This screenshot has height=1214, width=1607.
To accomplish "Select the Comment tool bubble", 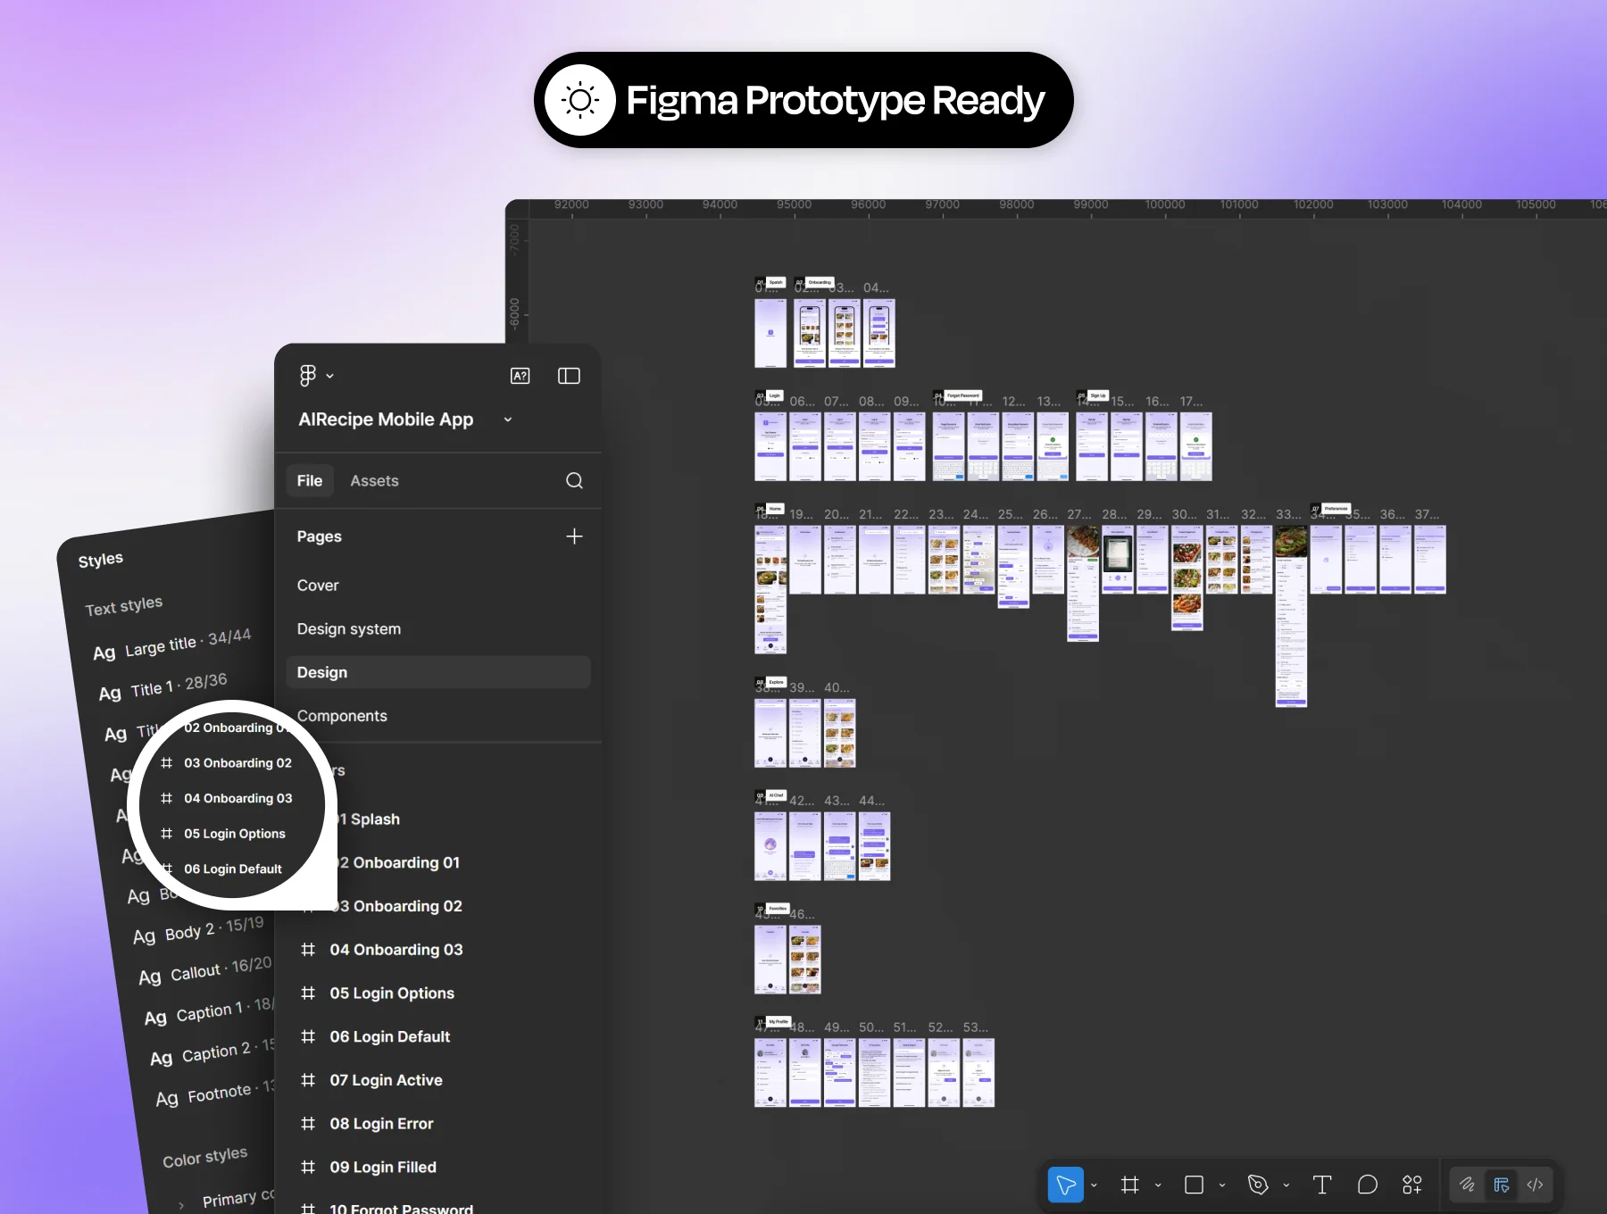I will 1367,1185.
